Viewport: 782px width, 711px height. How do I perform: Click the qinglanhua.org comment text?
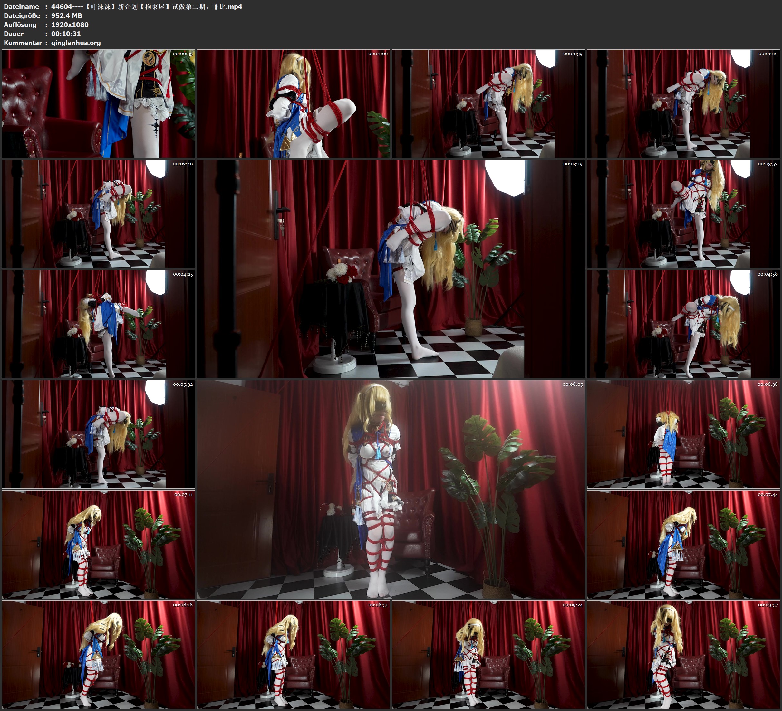tap(76, 43)
